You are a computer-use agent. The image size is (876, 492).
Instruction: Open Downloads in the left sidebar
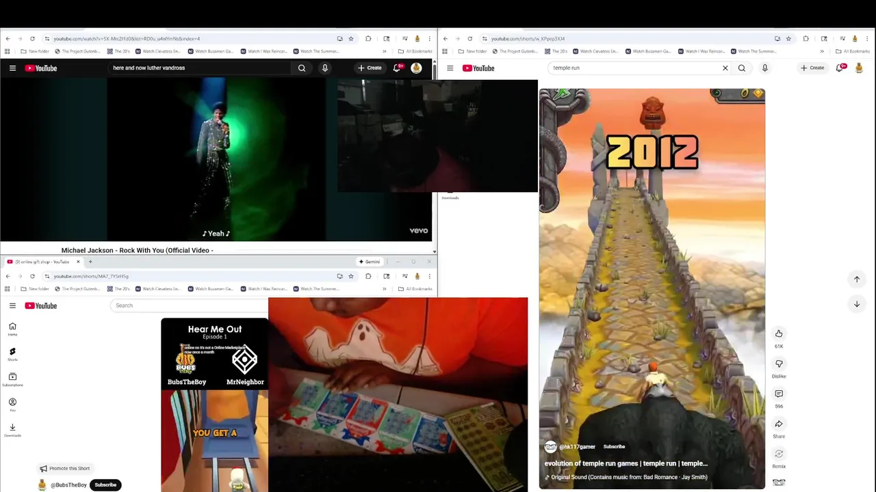[x=12, y=430]
